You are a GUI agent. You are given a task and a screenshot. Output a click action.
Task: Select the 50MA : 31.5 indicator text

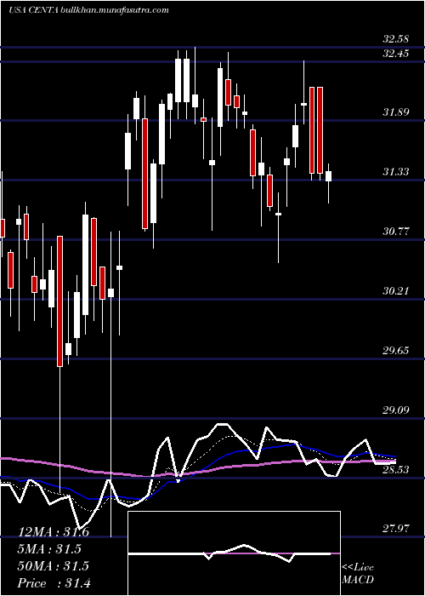tap(54, 566)
